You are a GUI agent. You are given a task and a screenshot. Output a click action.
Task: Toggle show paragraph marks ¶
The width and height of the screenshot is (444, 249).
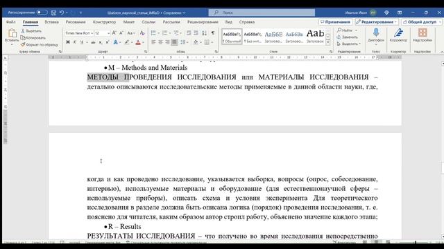(213, 33)
